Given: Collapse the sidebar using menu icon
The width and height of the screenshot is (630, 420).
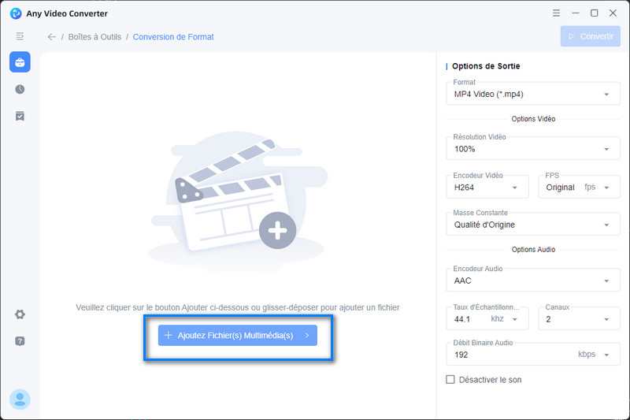Looking at the screenshot, I should pyautogui.click(x=20, y=36).
